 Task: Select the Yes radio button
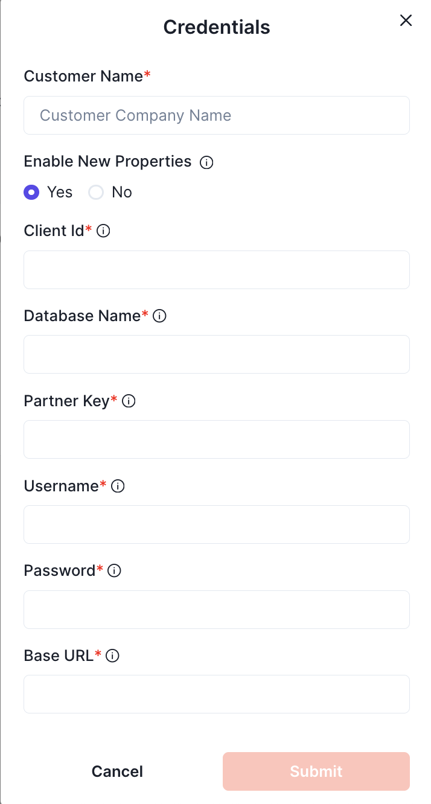(31, 193)
